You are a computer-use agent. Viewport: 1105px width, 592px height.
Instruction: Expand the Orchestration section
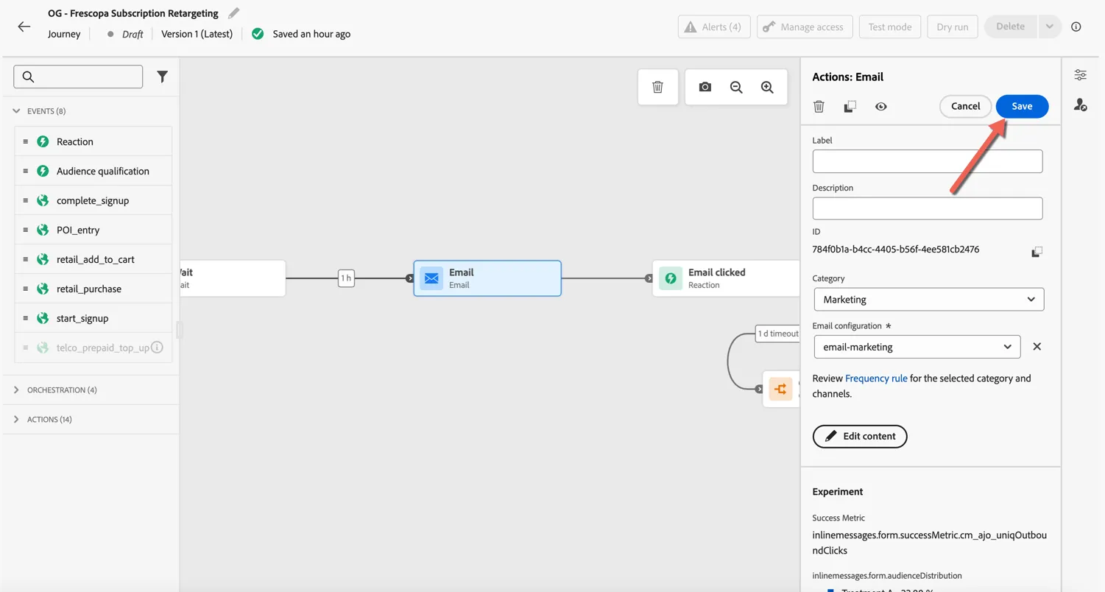pos(16,390)
